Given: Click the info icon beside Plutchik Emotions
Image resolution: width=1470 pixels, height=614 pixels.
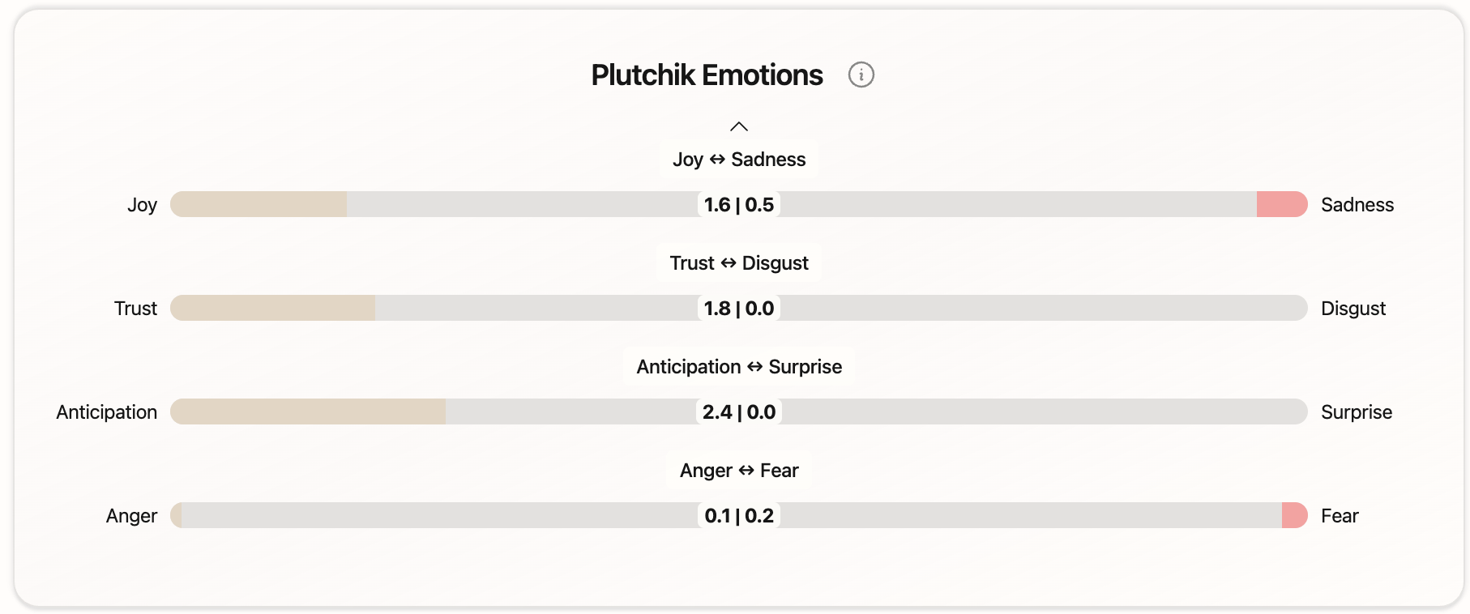Looking at the screenshot, I should pyautogui.click(x=861, y=75).
